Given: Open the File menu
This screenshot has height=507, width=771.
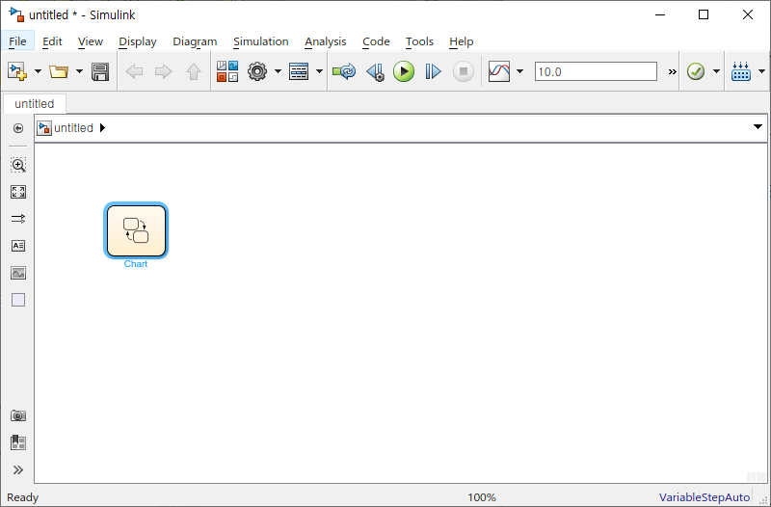Looking at the screenshot, I should [x=17, y=41].
